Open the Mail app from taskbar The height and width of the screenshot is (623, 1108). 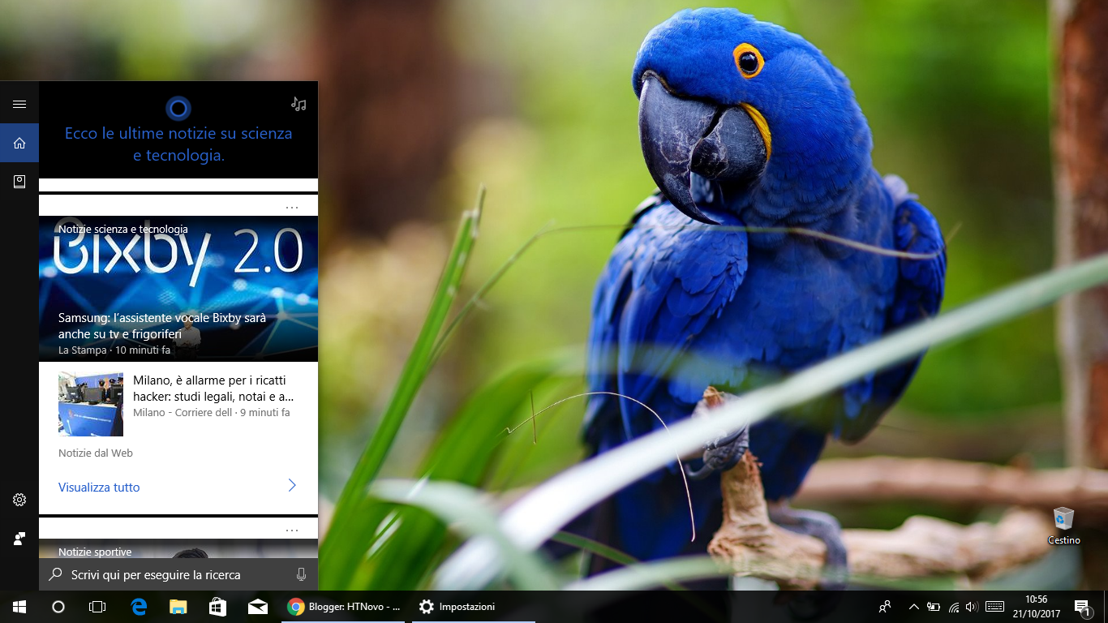coord(258,607)
